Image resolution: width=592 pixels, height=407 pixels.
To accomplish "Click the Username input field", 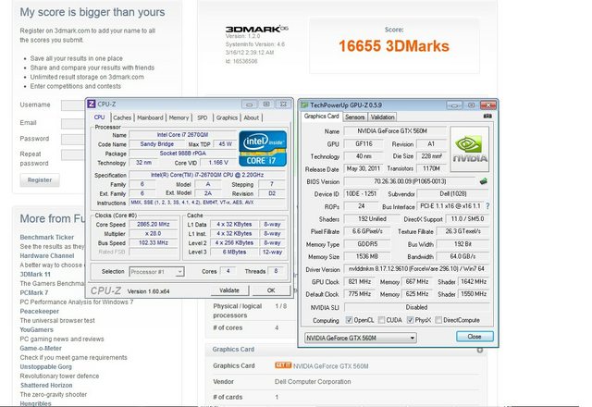I will click(x=73, y=105).
